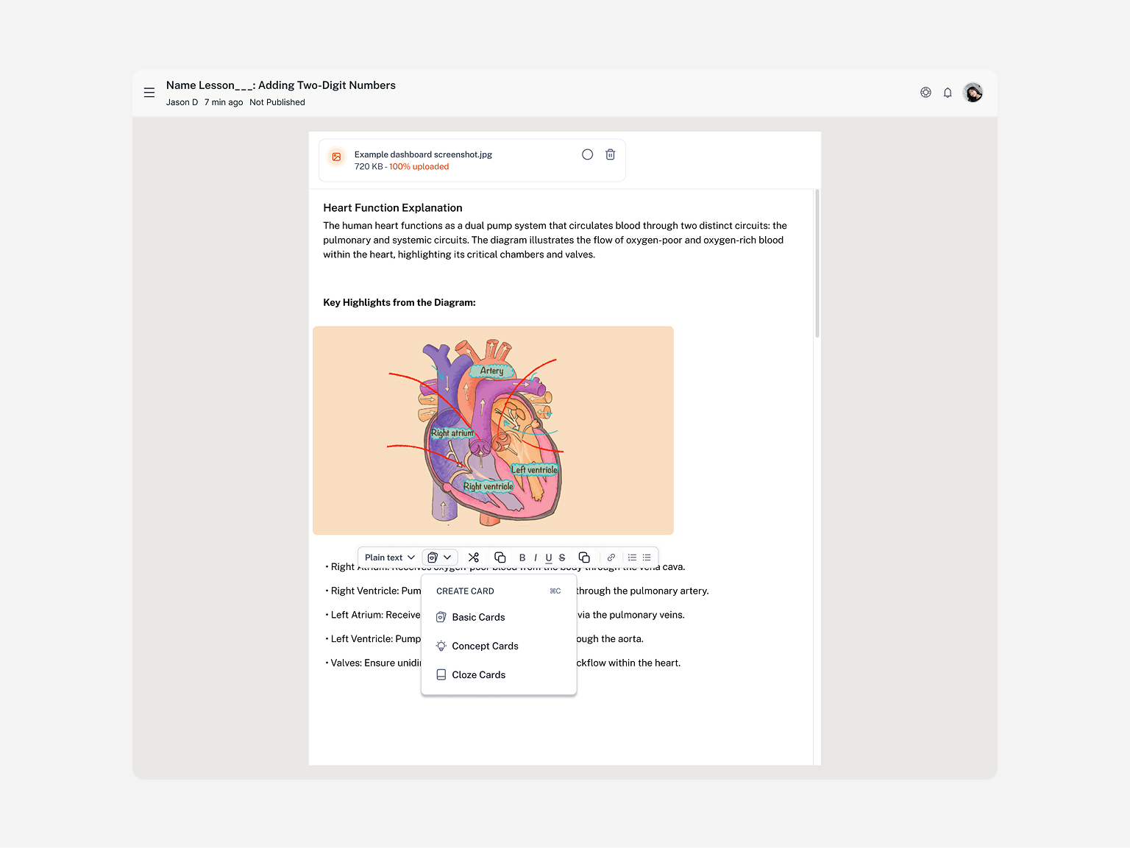The width and height of the screenshot is (1130, 848).
Task: Open the help support icon in header
Action: coord(925,93)
